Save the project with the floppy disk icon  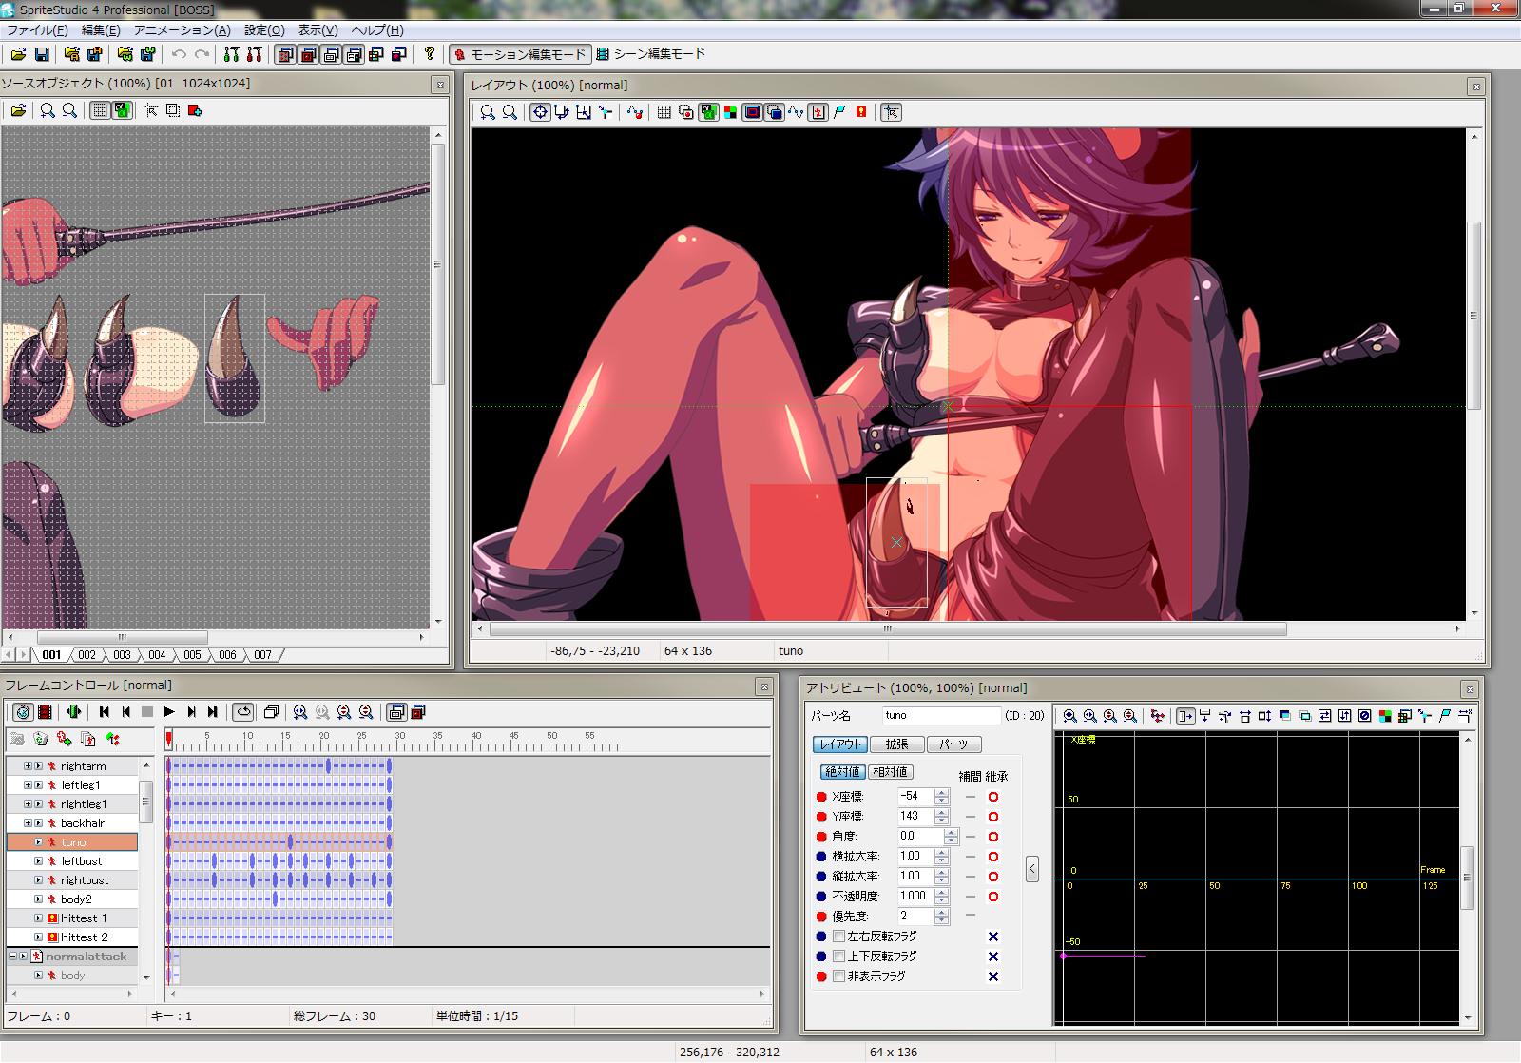pyautogui.click(x=42, y=54)
